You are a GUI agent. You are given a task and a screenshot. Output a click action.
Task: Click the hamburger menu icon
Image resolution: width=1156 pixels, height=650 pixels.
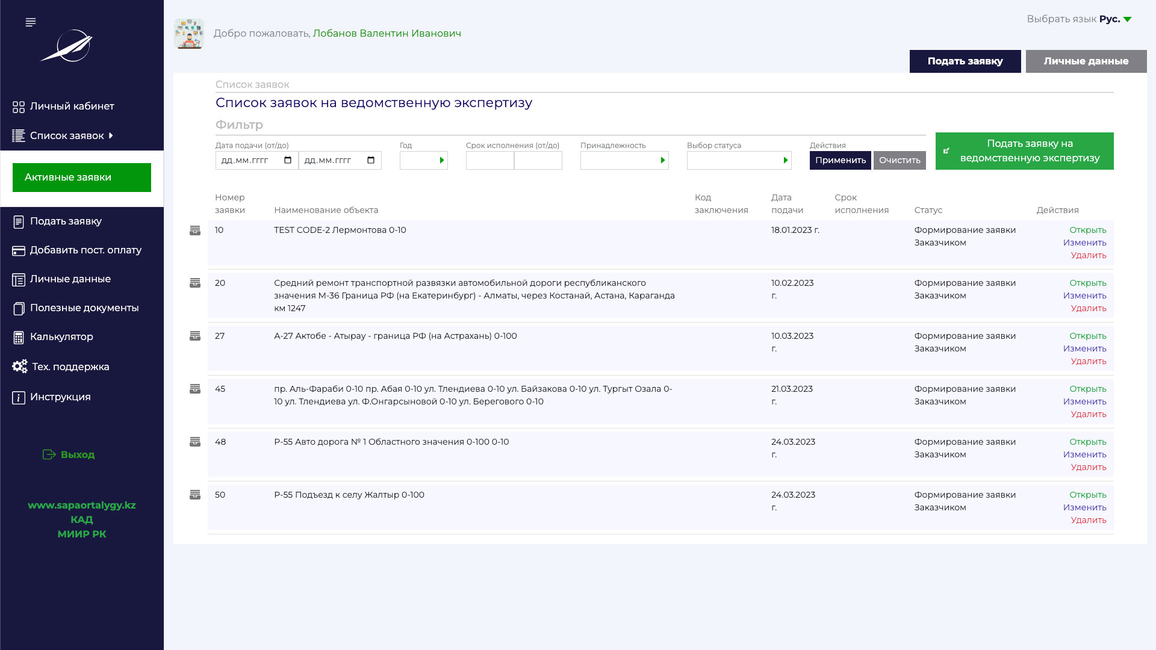31,22
